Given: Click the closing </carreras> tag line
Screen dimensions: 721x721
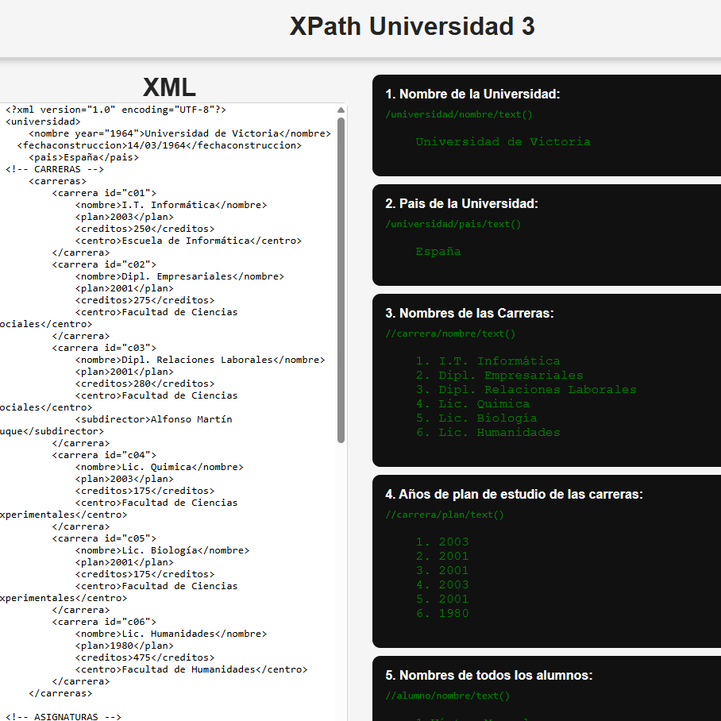Looking at the screenshot, I should point(60,693).
